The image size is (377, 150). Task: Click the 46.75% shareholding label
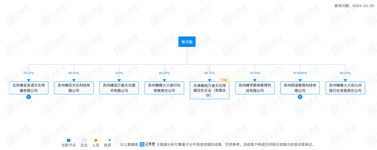[x=209, y=73]
